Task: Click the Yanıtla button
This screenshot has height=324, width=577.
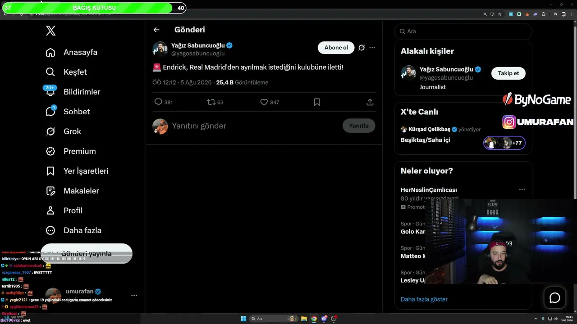Action: point(359,126)
